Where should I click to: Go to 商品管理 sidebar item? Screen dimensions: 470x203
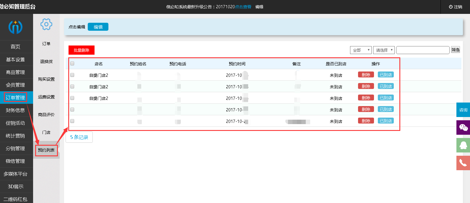[x=15, y=72]
